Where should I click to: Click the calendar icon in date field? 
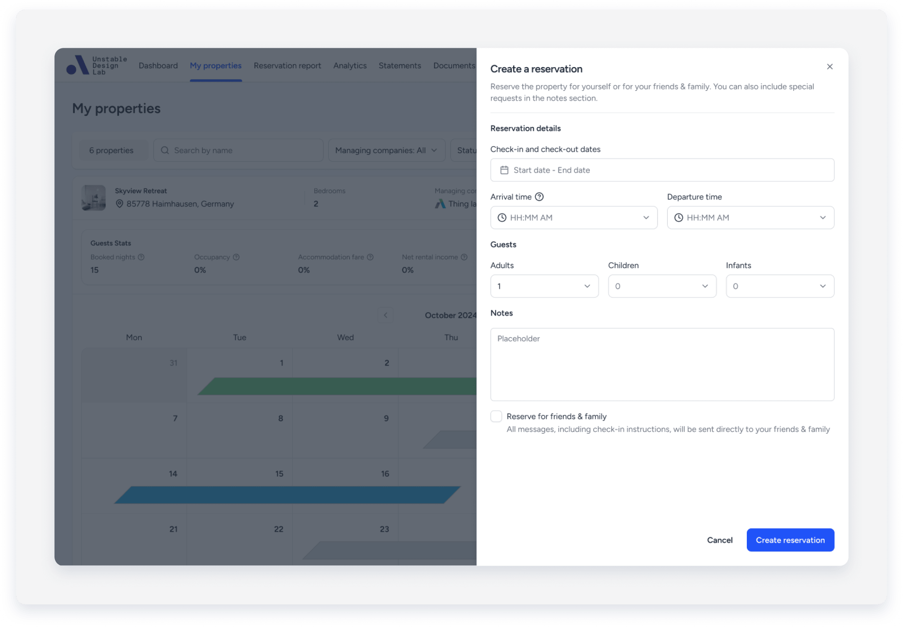point(504,170)
